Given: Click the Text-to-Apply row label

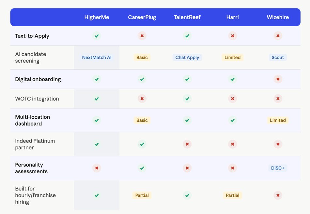Looking at the screenshot, I should (32, 36).
